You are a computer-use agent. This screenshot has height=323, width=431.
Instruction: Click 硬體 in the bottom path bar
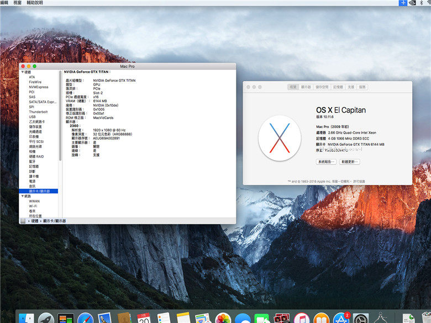point(35,221)
